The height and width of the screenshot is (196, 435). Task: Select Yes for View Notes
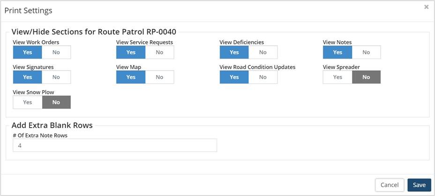[337, 52]
